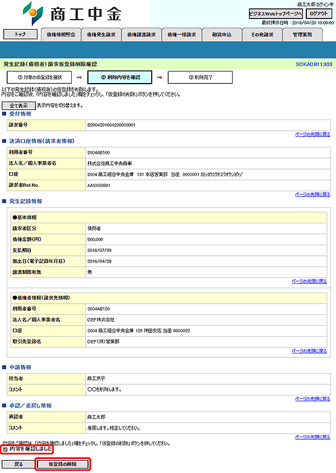Click the amount 500,000
The image size is (336, 473).
point(95,240)
